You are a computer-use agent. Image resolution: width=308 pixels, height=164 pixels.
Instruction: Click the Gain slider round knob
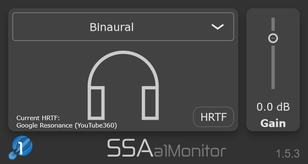click(x=273, y=38)
